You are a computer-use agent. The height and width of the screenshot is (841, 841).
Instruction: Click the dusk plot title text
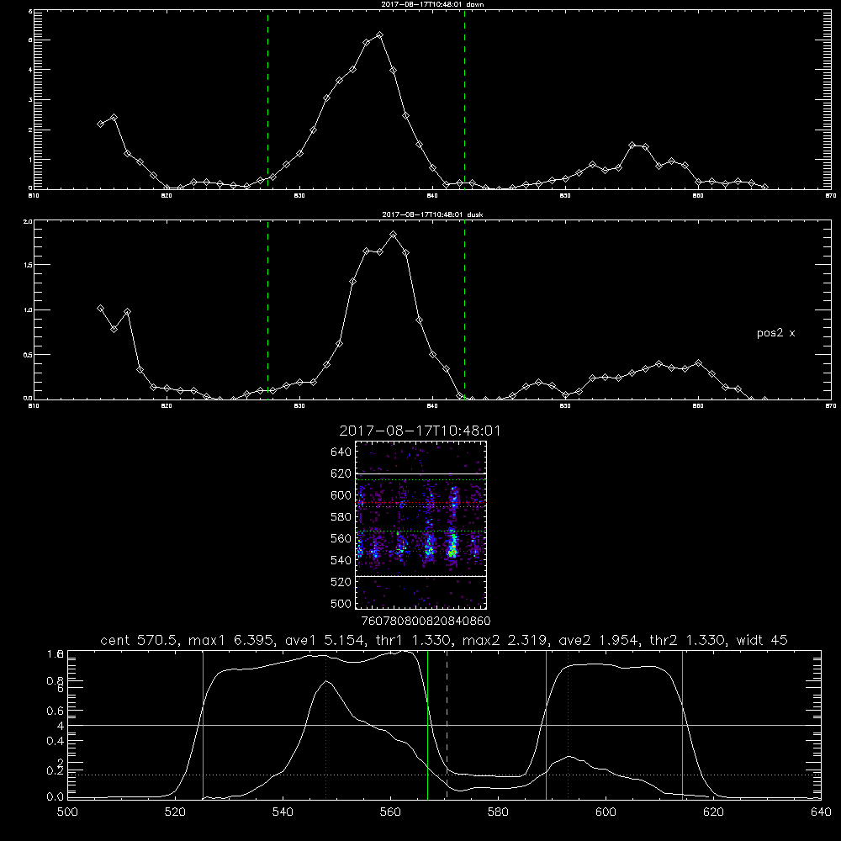[x=432, y=214]
